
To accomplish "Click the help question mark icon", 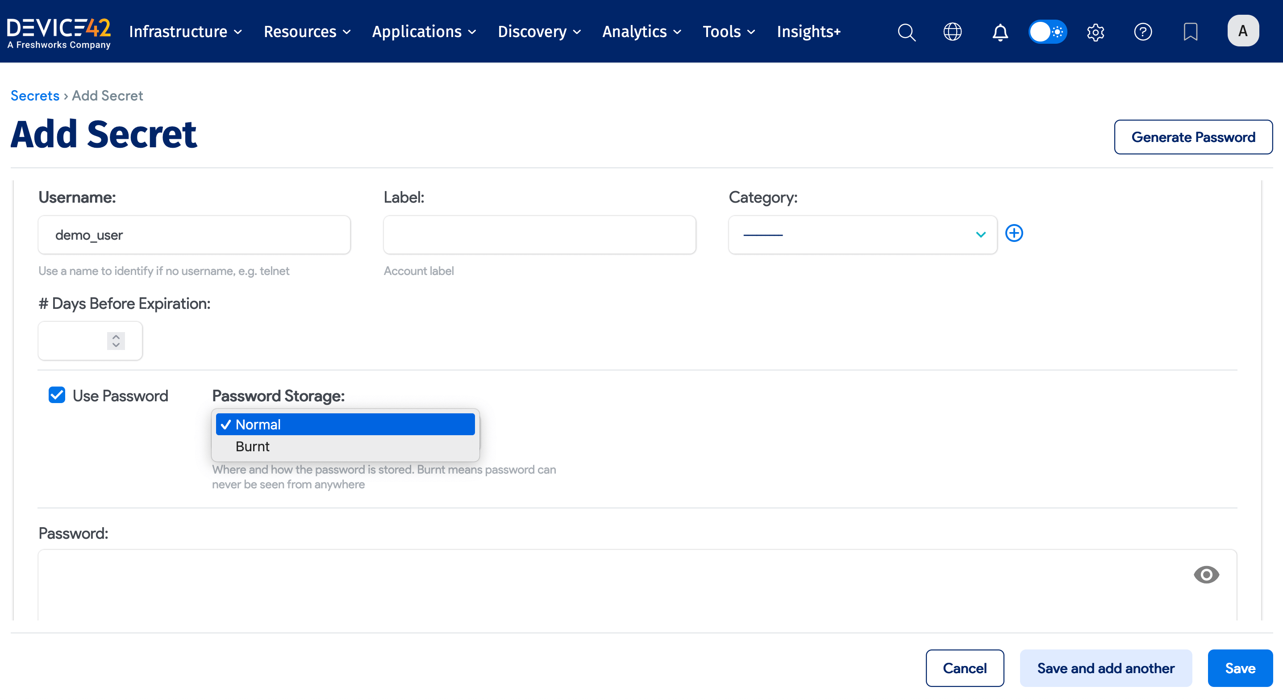I will (1142, 32).
